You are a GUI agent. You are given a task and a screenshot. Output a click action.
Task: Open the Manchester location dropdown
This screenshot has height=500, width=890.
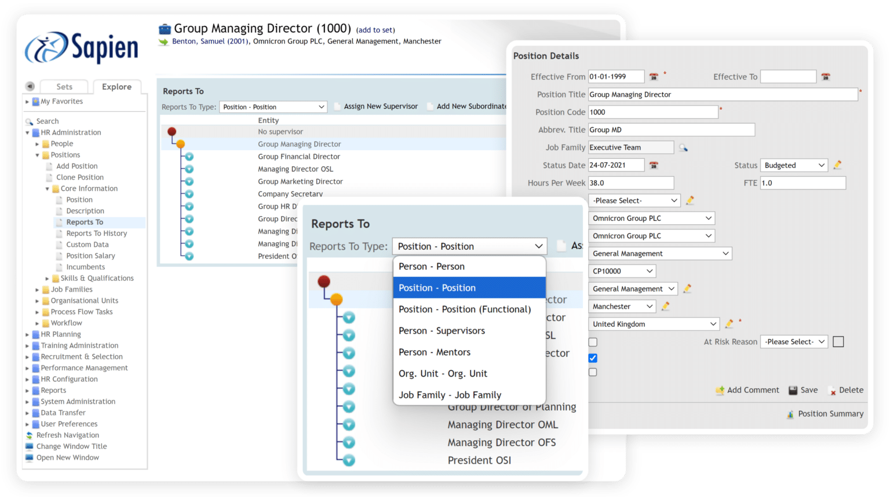click(x=623, y=306)
